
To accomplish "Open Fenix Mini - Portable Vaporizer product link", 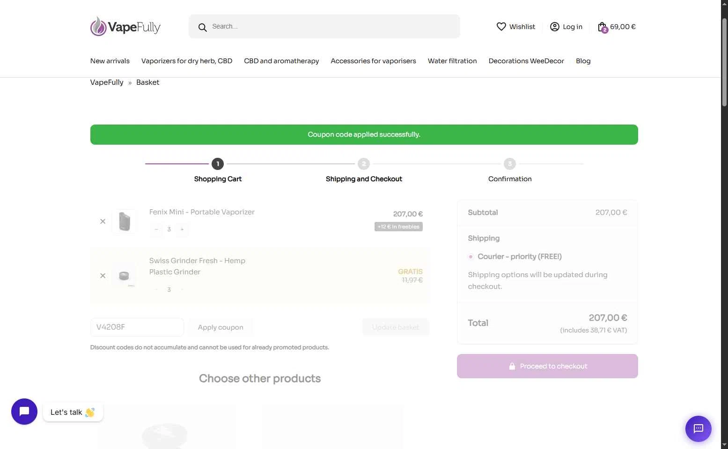I will point(202,212).
